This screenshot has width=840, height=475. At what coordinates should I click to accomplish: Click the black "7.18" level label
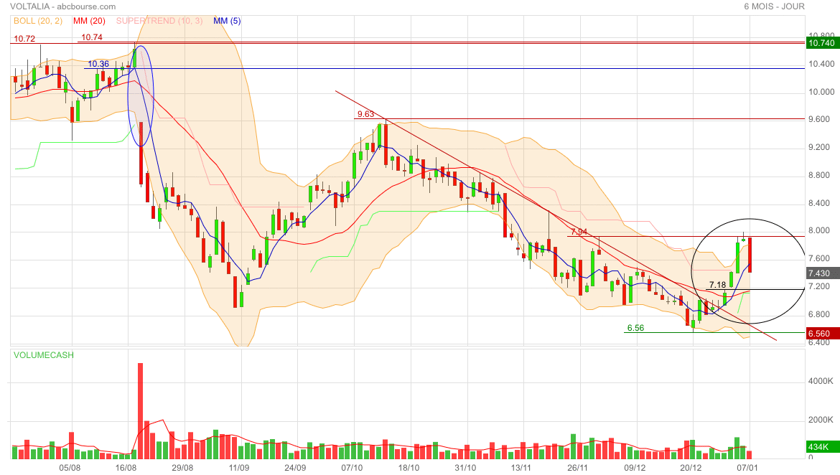[x=717, y=285]
